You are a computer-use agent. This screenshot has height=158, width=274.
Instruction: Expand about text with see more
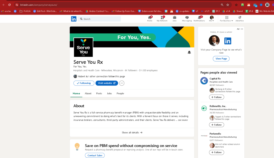183,120
